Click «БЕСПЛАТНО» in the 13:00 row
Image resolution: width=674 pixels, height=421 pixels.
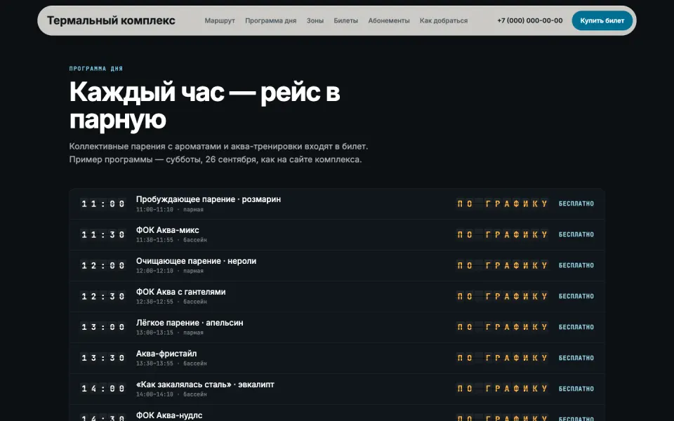tap(576, 328)
